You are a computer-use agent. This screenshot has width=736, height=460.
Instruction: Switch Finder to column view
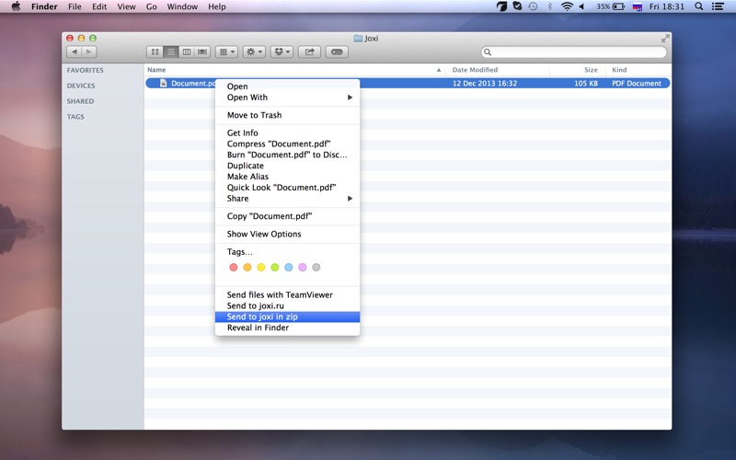click(x=187, y=52)
